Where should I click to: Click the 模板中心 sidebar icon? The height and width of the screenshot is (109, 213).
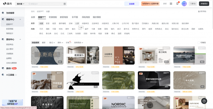(3, 19)
